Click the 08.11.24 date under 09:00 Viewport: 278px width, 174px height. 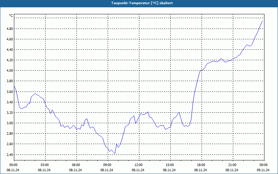point(107,170)
